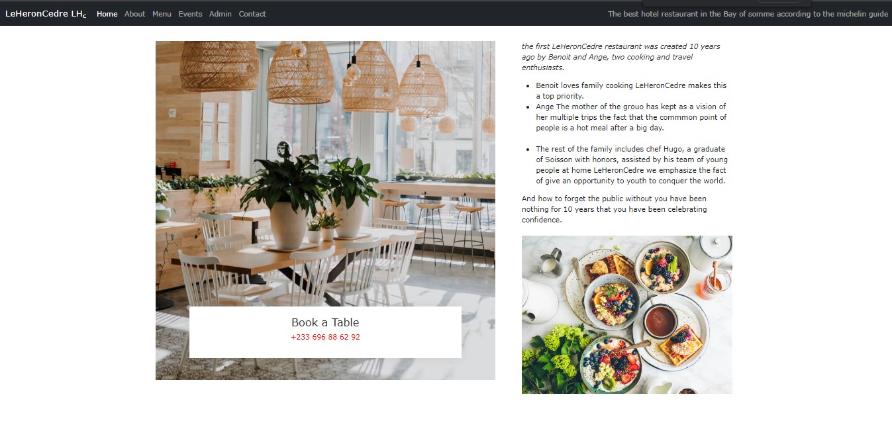Select the bullet mentioning chef Hugo
Viewport: 892px width, 421px height.
tap(631, 165)
